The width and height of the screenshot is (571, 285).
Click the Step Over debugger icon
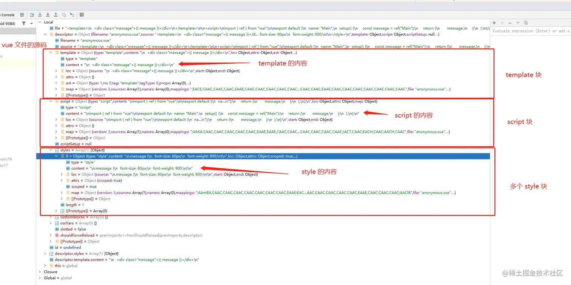click(32, 15)
